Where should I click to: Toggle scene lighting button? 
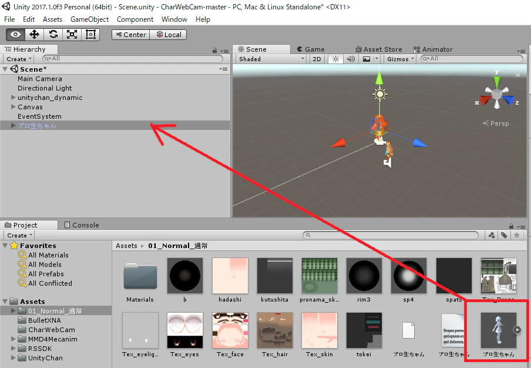(x=335, y=59)
